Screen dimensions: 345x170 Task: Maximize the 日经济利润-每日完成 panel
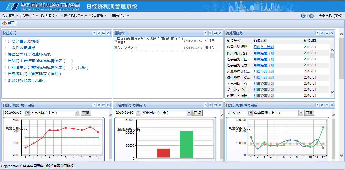(x=104, y=105)
